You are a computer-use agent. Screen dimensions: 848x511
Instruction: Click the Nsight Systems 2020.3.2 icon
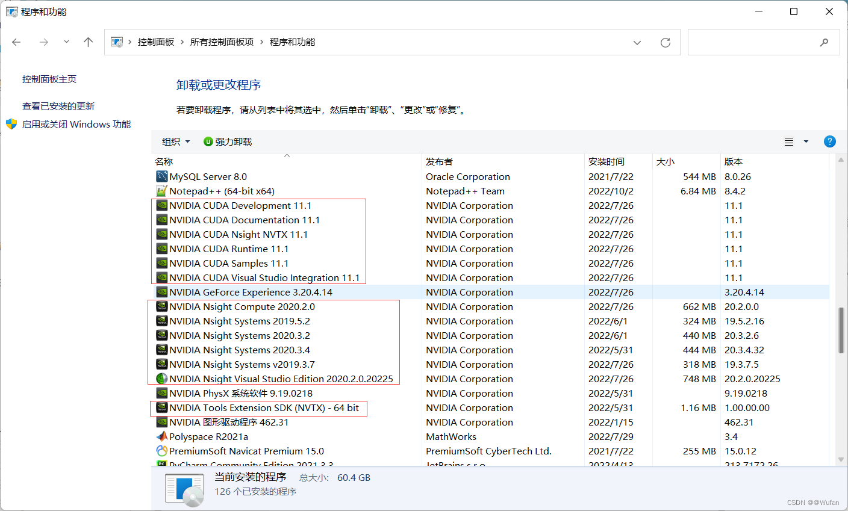tap(161, 335)
